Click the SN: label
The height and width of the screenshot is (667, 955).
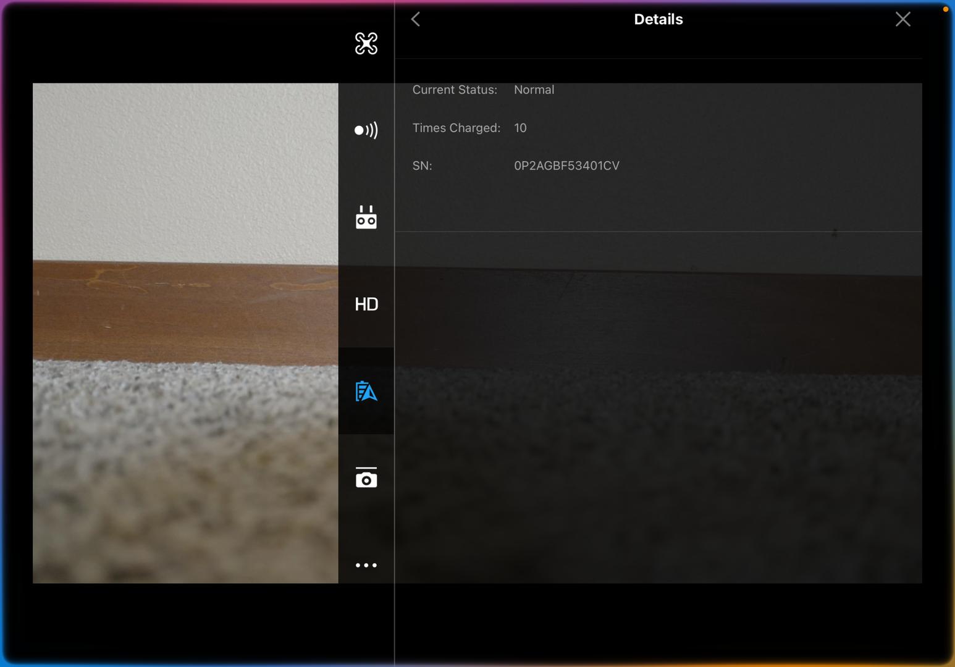coord(423,166)
